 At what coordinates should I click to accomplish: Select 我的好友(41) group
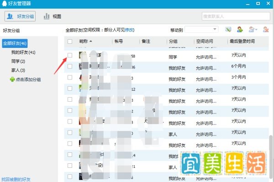tap(23, 52)
